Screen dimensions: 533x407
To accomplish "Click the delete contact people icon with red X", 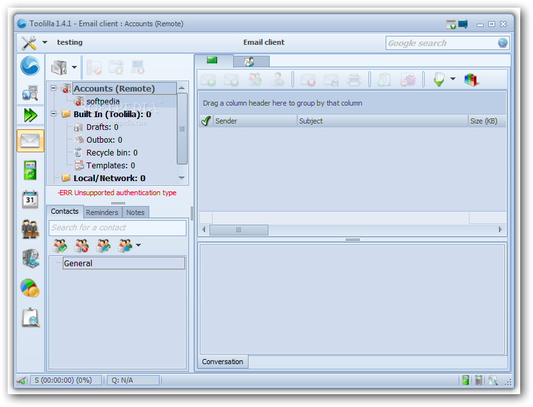I will pos(81,246).
